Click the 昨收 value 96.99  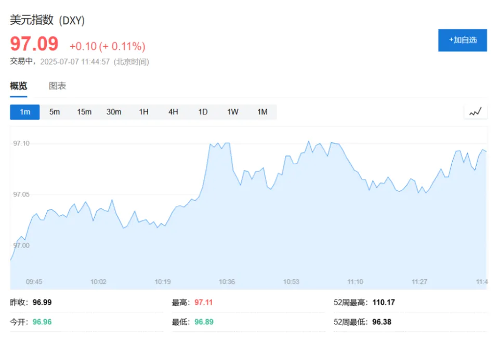click(42, 303)
